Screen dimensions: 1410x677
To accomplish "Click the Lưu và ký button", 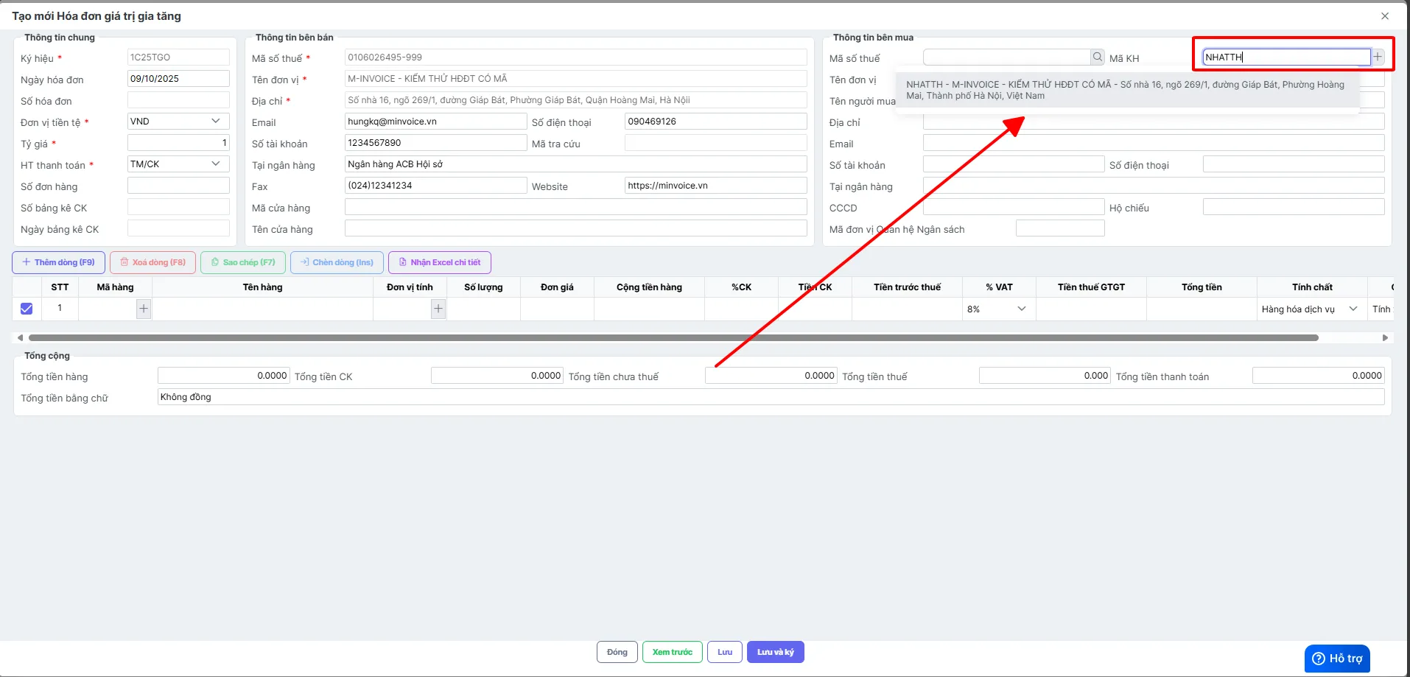I will coord(775,652).
